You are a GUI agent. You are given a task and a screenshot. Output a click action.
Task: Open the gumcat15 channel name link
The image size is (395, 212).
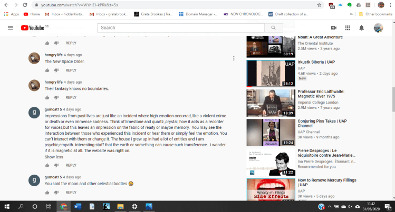point(53,109)
